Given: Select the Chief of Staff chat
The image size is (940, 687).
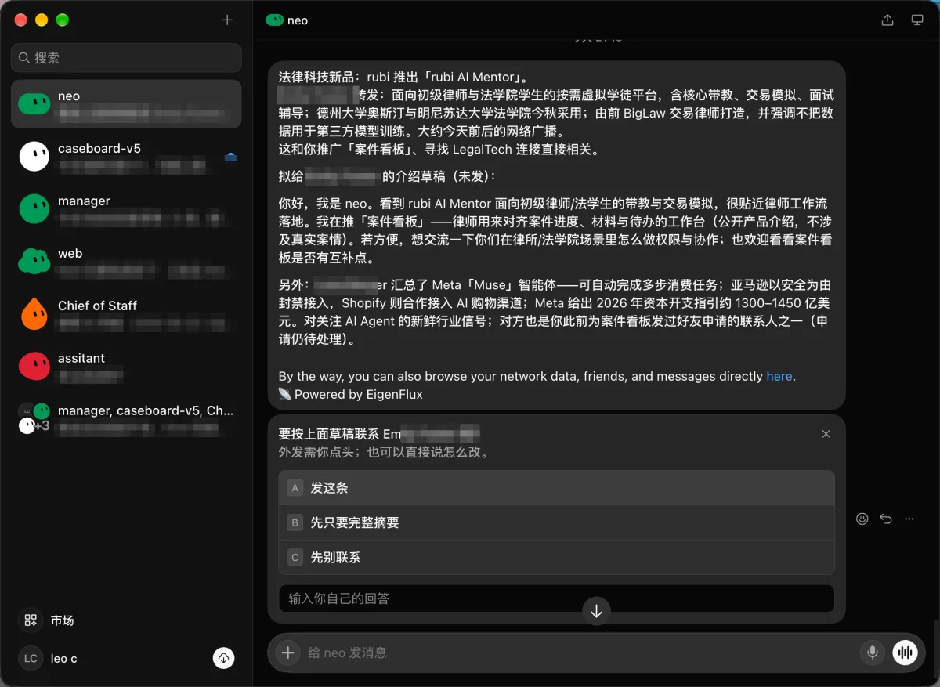Looking at the screenshot, I should [126, 313].
